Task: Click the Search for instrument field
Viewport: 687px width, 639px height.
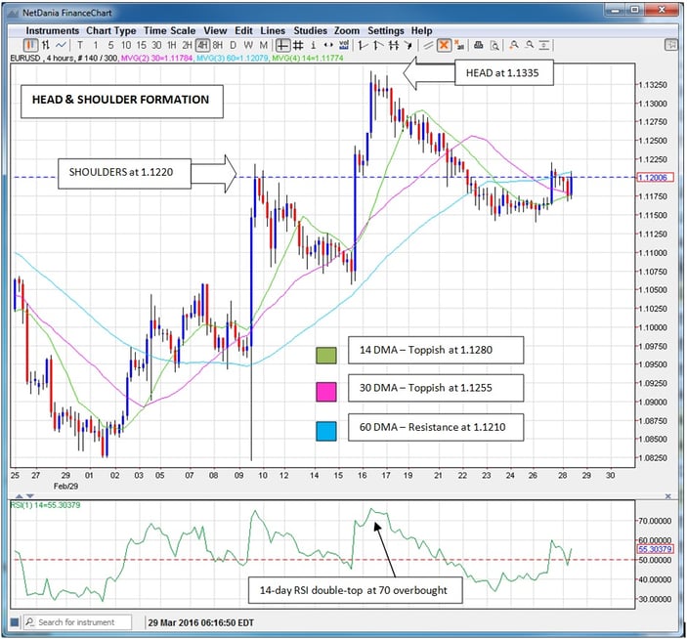Action: (77, 622)
